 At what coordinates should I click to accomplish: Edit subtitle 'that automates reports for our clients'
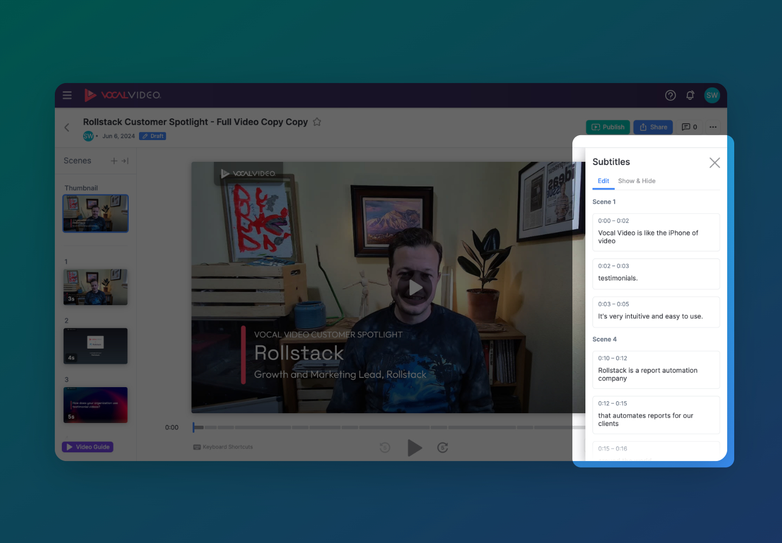click(x=656, y=415)
